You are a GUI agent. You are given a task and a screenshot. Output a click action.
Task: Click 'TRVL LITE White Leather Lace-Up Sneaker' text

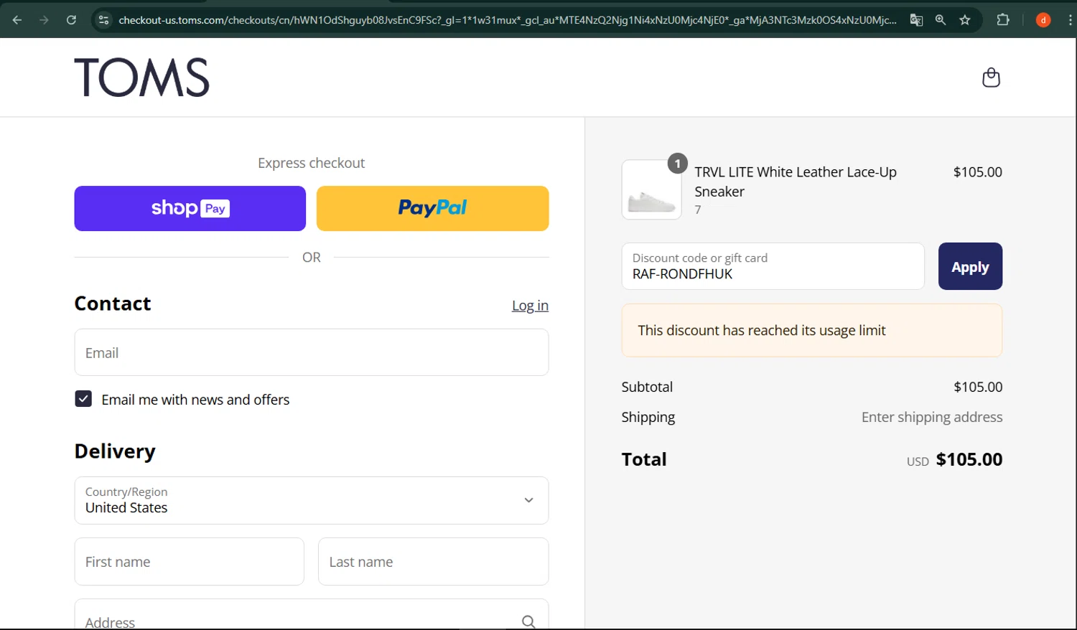click(x=796, y=182)
